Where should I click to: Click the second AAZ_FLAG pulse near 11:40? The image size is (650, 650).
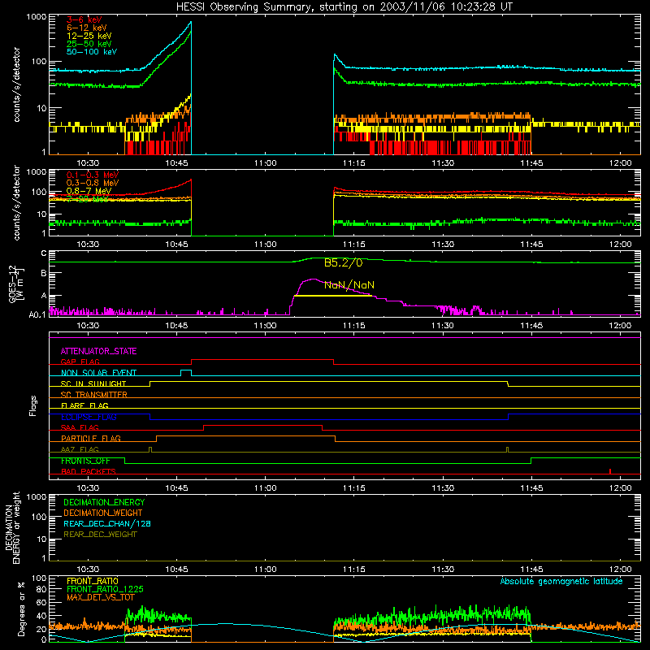[507, 449]
